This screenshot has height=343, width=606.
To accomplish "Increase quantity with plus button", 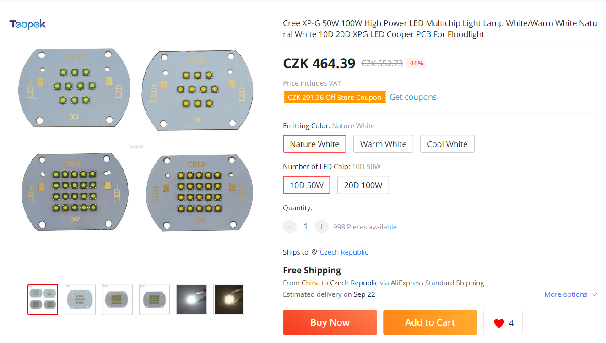I will 322,227.
